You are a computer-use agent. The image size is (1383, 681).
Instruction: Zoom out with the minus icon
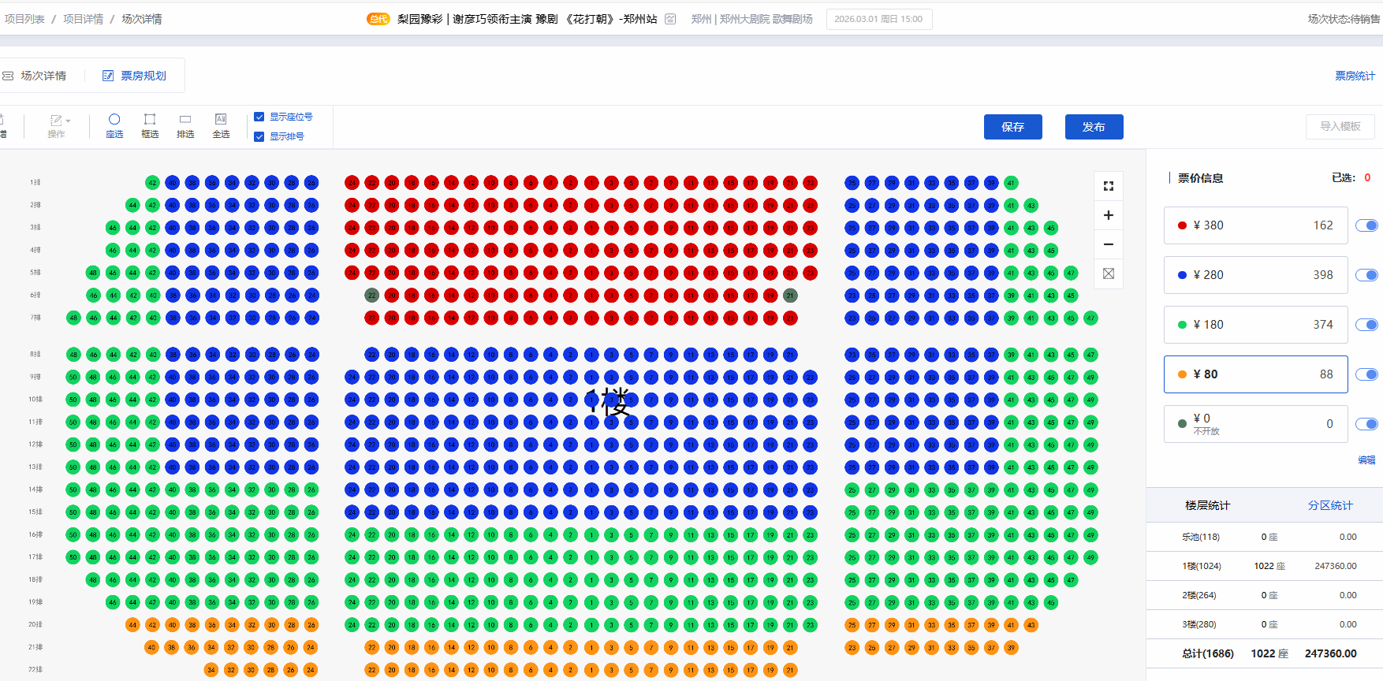click(1108, 244)
